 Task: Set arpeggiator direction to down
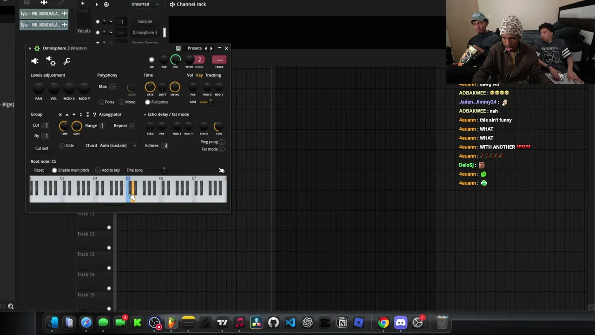73,114
